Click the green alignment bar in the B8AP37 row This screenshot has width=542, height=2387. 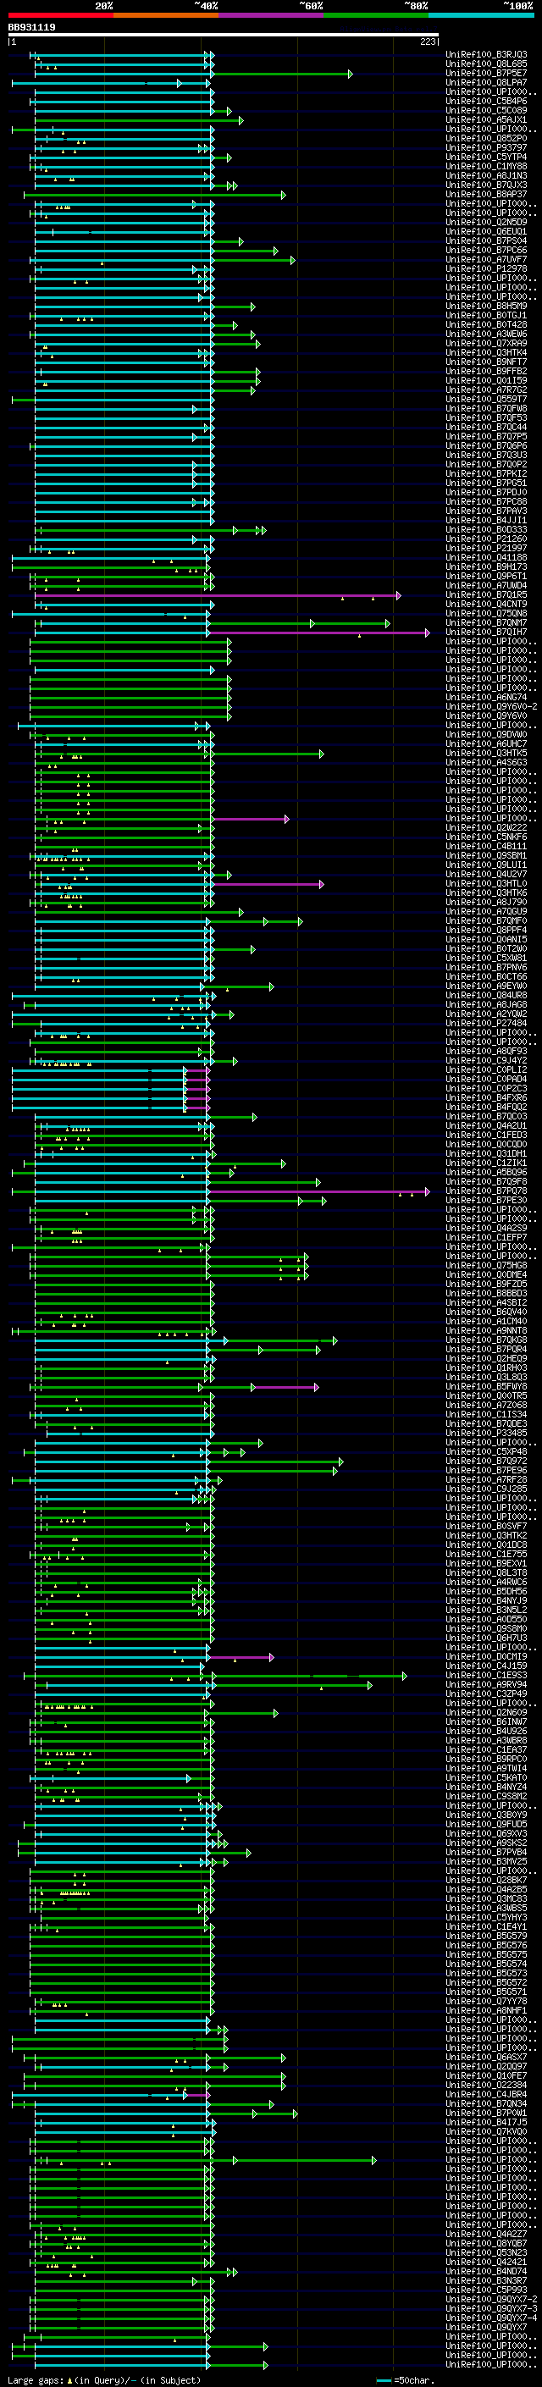(x=154, y=195)
